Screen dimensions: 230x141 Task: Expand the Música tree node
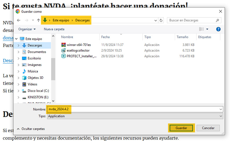[x=18, y=71]
